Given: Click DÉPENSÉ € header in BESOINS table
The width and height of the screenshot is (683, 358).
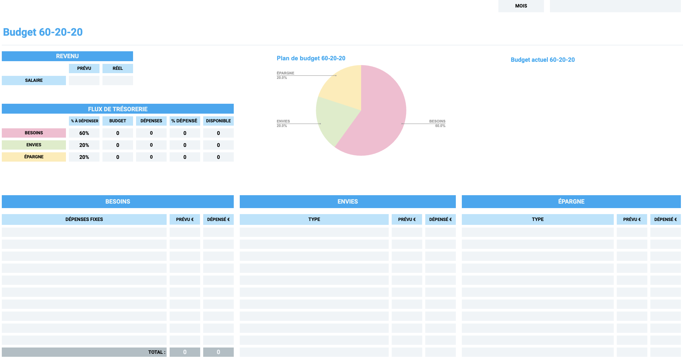Looking at the screenshot, I should pos(218,219).
